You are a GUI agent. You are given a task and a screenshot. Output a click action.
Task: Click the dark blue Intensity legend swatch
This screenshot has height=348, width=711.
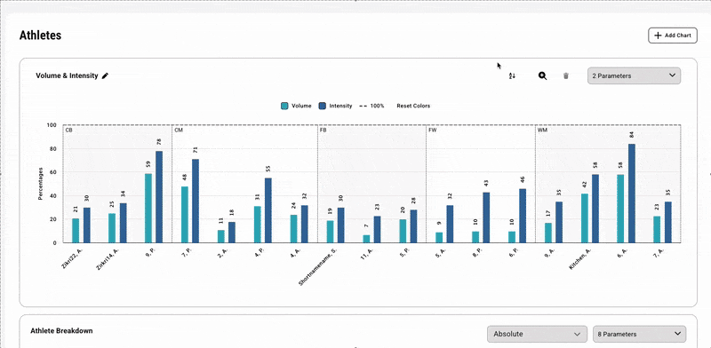pyautogui.click(x=323, y=106)
